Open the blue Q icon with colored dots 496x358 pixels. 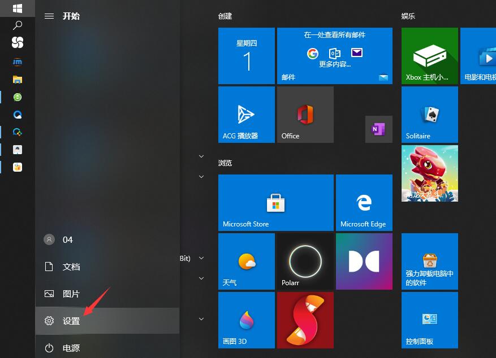18,132
